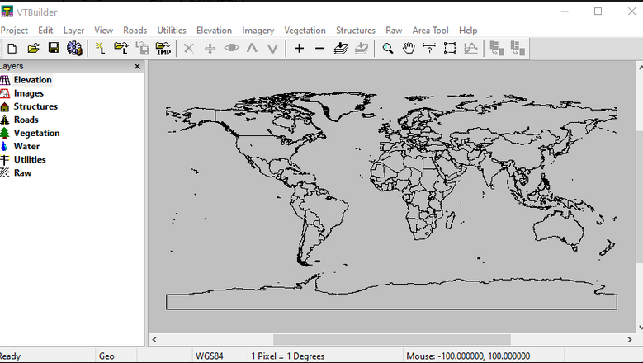Image resolution: width=643 pixels, height=363 pixels.
Task: Click the zoom out minus icon
Action: 319,49
